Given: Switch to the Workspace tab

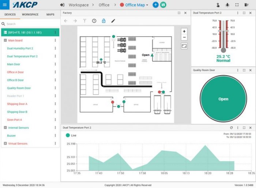Looking at the screenshot, I should click(x=30, y=15).
